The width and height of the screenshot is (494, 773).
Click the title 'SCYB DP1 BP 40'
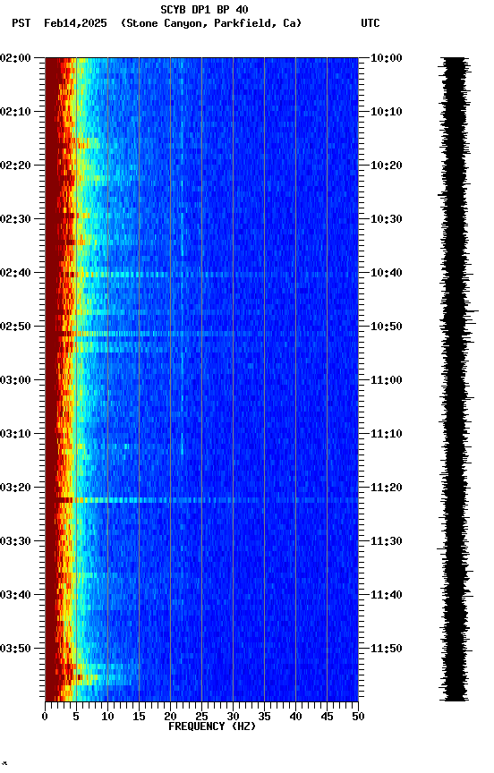tap(204, 9)
